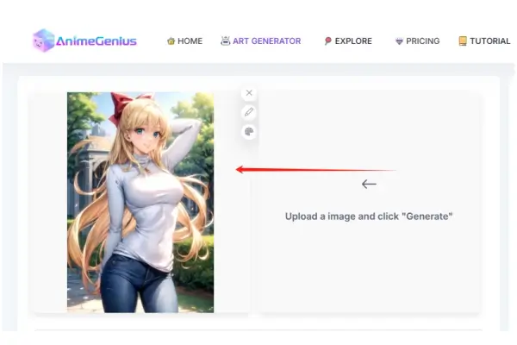Click the uploaded anime girl image

point(140,203)
